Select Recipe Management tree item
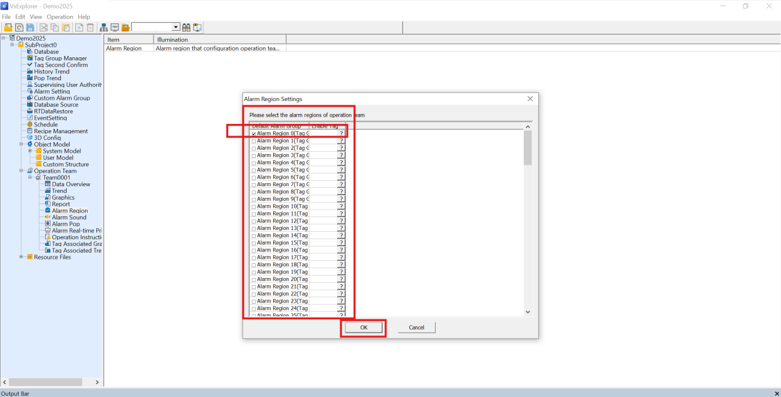This screenshot has height=397, width=781. coord(60,131)
